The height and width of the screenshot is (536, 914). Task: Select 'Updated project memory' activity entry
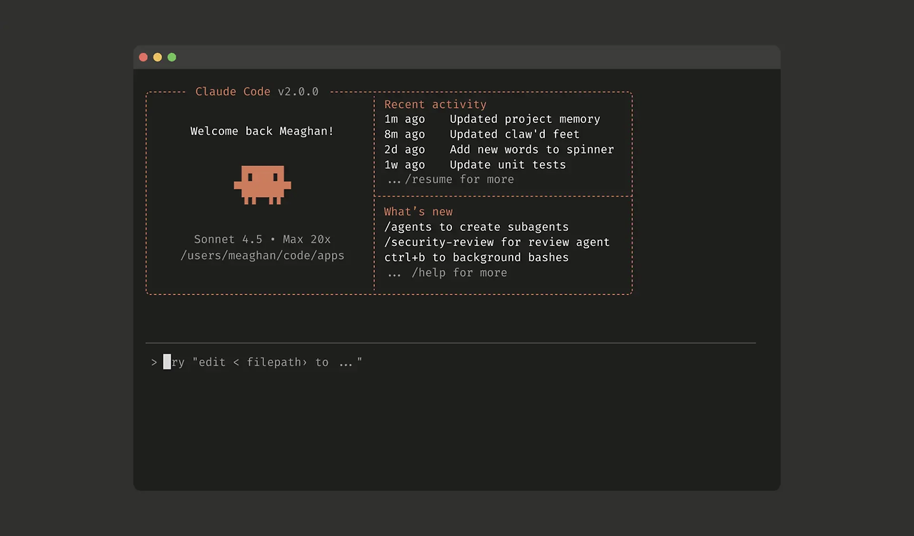pos(492,119)
